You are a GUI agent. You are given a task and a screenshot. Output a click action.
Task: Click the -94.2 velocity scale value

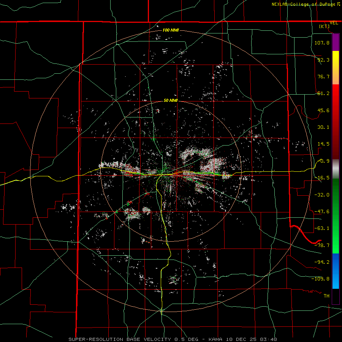tap(322, 262)
